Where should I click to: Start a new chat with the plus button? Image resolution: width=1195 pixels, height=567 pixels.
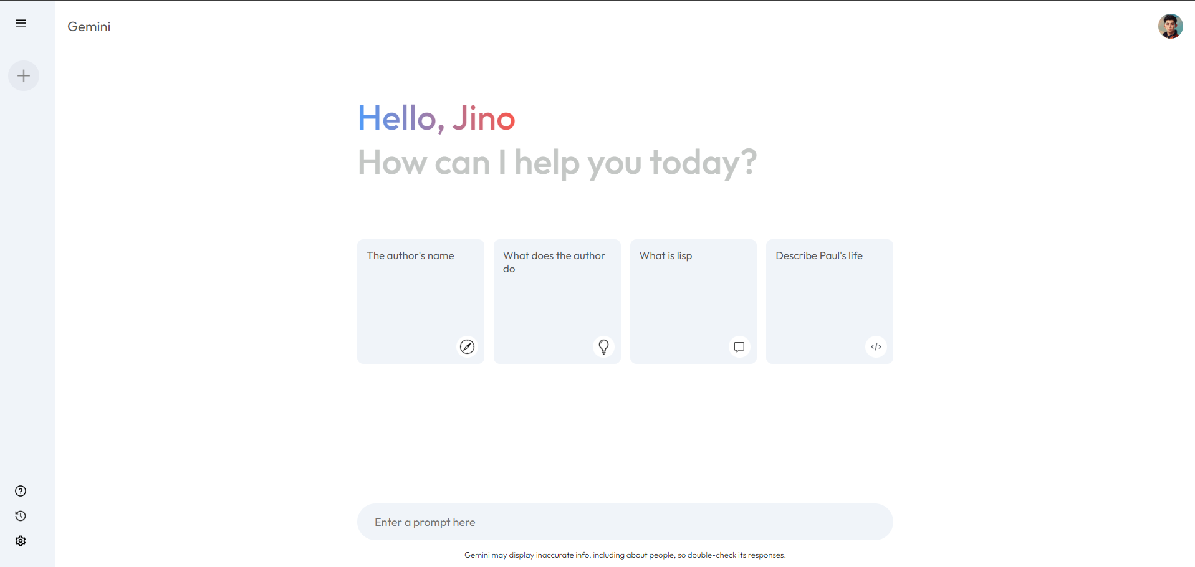pyautogui.click(x=24, y=76)
